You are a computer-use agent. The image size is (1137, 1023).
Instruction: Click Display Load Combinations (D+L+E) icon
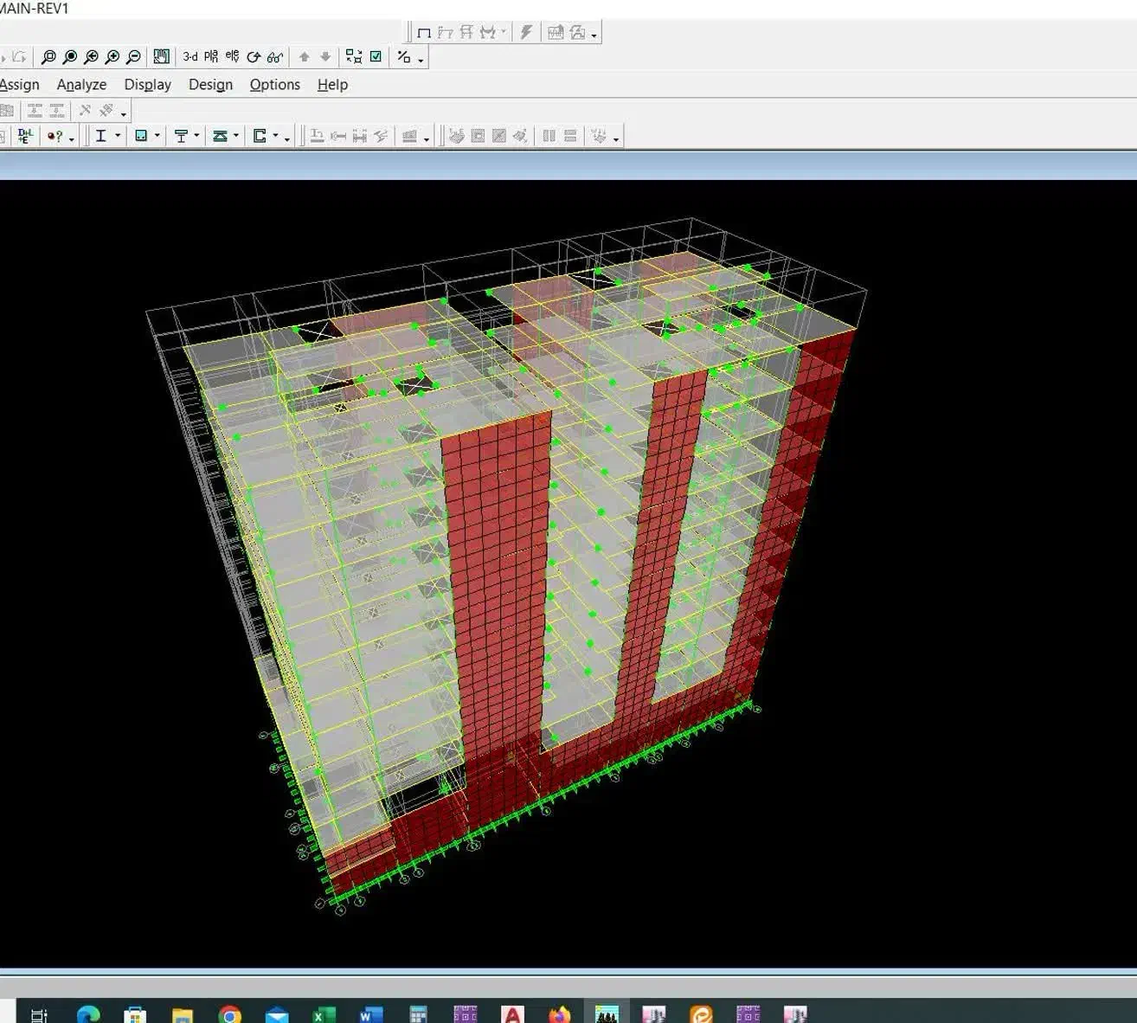(25, 136)
